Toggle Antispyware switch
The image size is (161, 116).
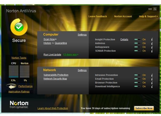[137, 47]
